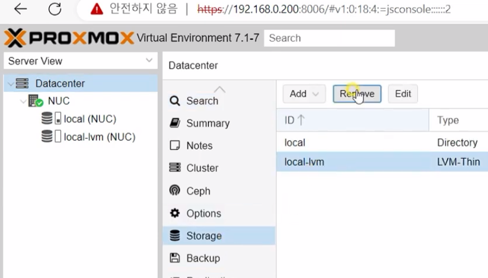Click the Remove button
The height and width of the screenshot is (278, 488).
(357, 94)
